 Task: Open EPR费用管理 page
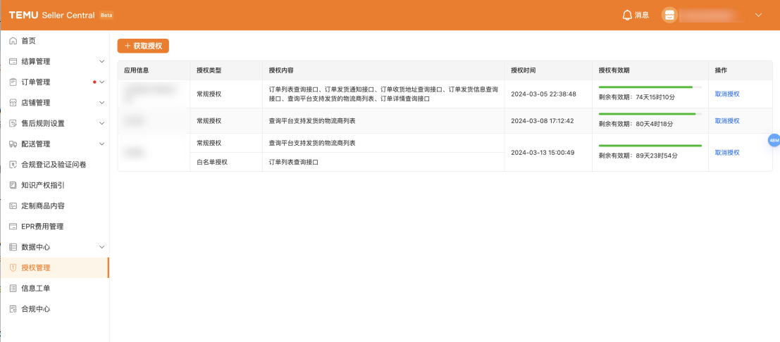point(42,227)
